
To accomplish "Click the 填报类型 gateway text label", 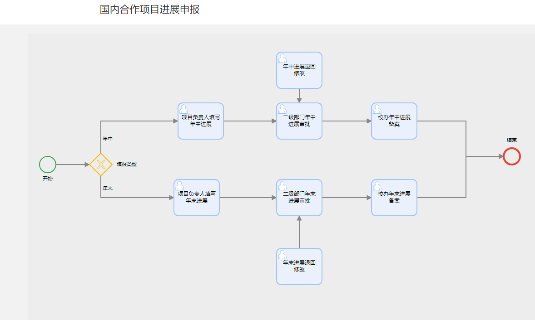I will pyautogui.click(x=127, y=164).
